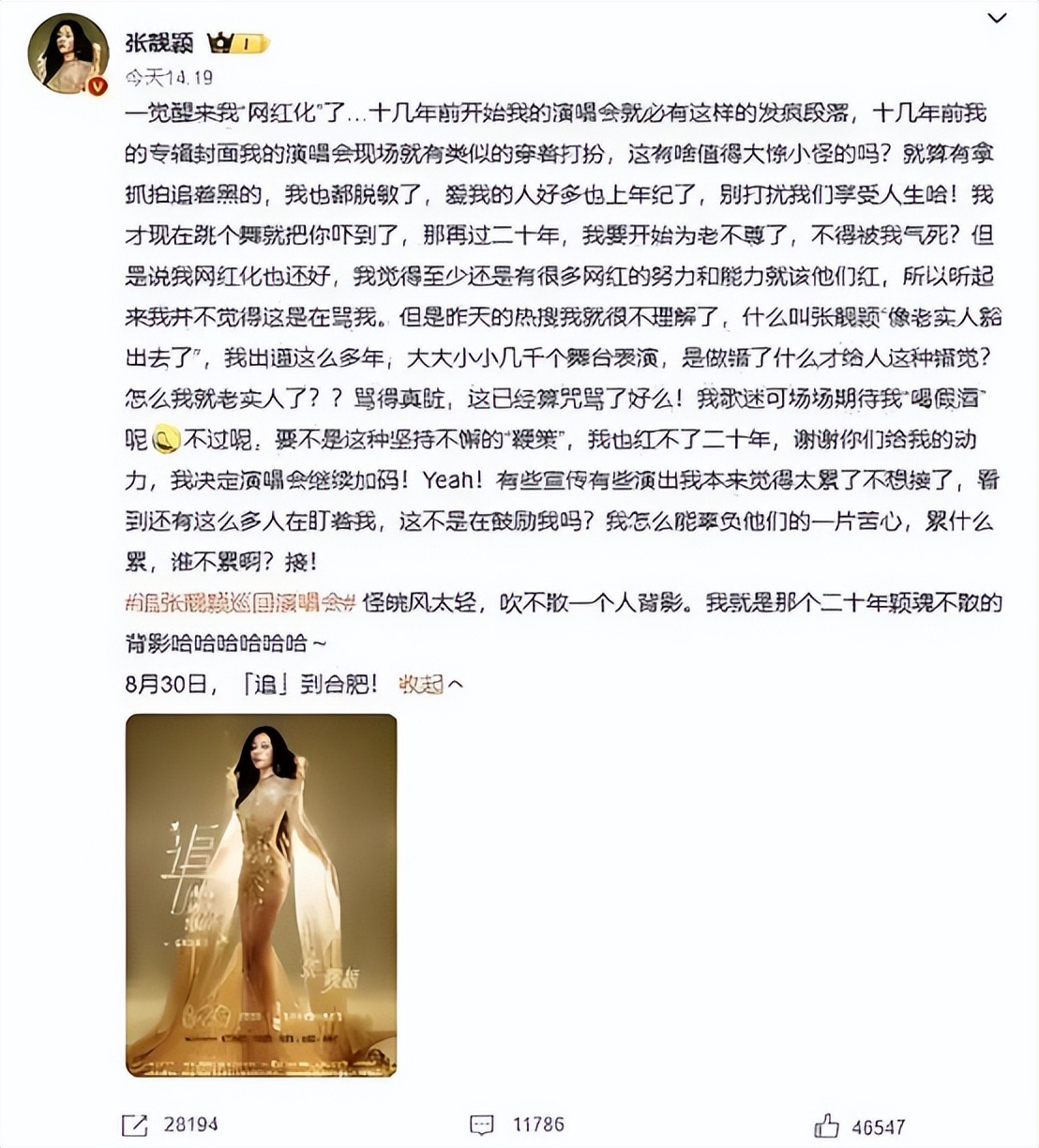Open the #张靓颖巡回演唱会# hashtag

[x=240, y=603]
